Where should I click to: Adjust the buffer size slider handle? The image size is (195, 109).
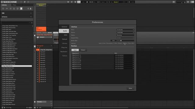point(121,41)
